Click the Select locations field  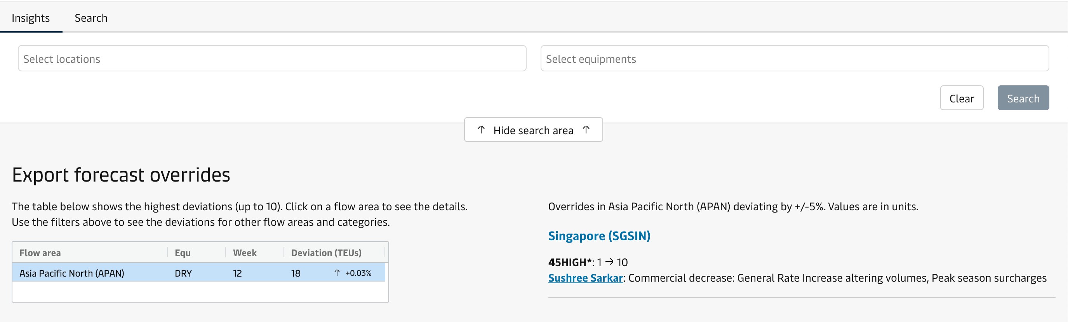(272, 59)
